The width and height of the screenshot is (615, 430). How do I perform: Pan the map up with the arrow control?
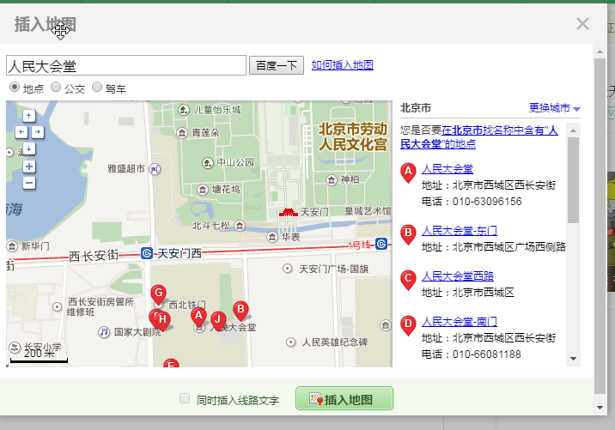click(x=28, y=116)
